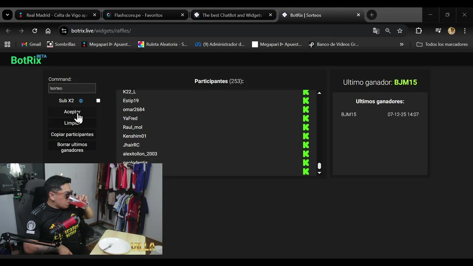Open Ruleta Aleatoria bookmark
Viewport: 473px width, 266px height.
point(163,44)
